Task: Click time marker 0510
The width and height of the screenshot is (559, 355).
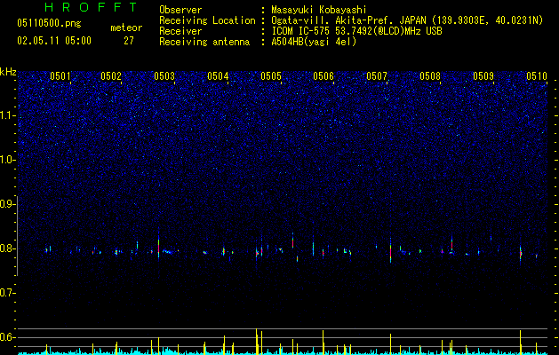Action: point(537,76)
